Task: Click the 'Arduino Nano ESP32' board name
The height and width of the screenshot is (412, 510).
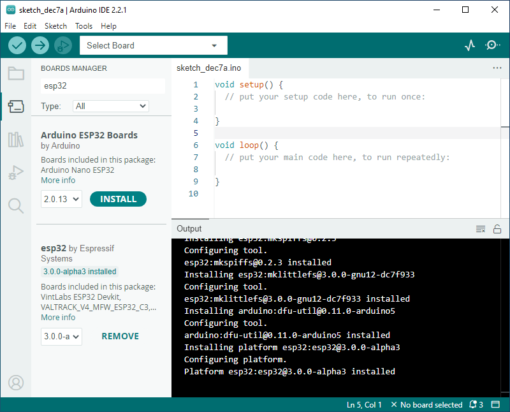Action: coord(77,170)
